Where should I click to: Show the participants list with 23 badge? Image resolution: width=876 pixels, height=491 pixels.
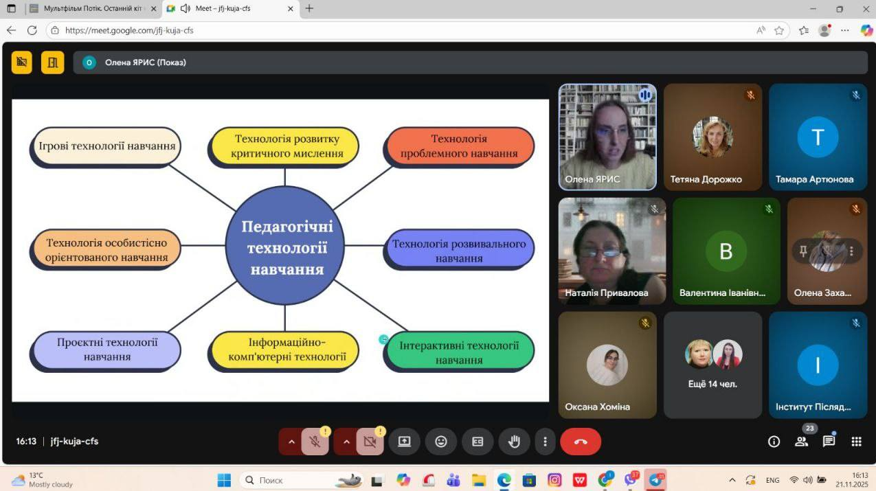click(801, 442)
